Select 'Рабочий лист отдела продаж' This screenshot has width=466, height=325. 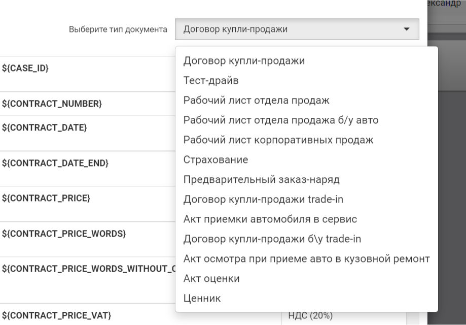tap(256, 101)
